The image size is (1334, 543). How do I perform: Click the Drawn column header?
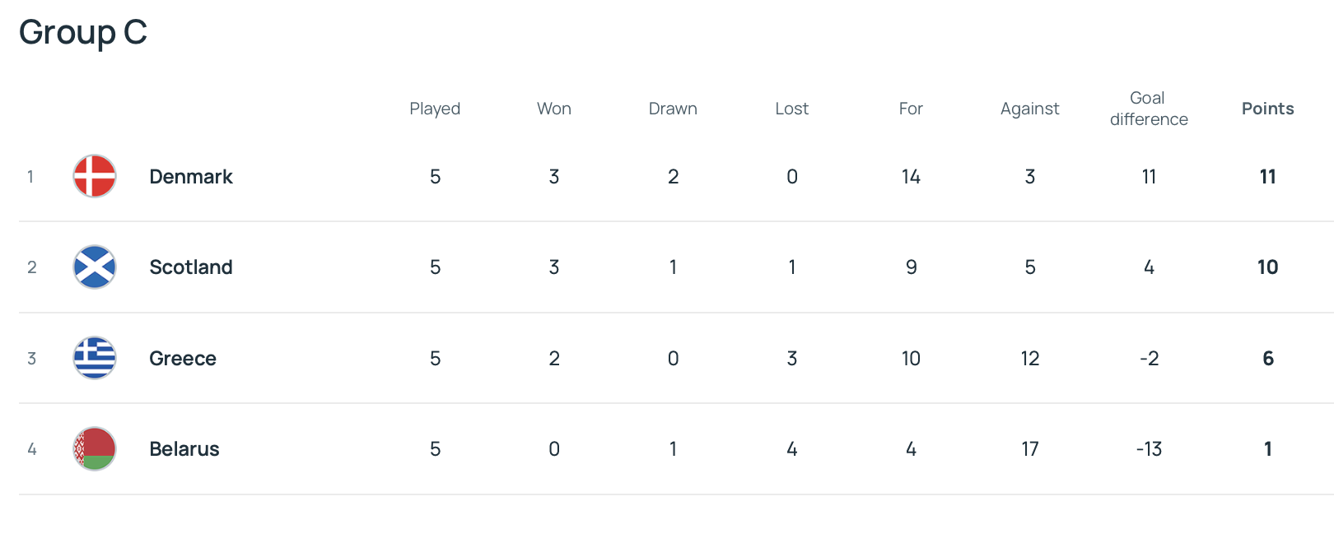(673, 109)
